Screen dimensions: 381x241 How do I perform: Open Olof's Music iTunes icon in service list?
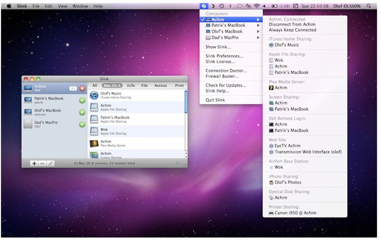click(94, 95)
